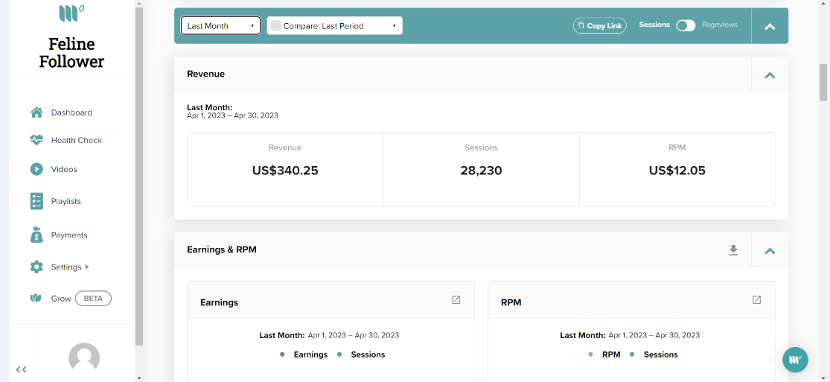Open the Last Month date range dropdown
Screen dimensions: 830x382
[x=221, y=25]
